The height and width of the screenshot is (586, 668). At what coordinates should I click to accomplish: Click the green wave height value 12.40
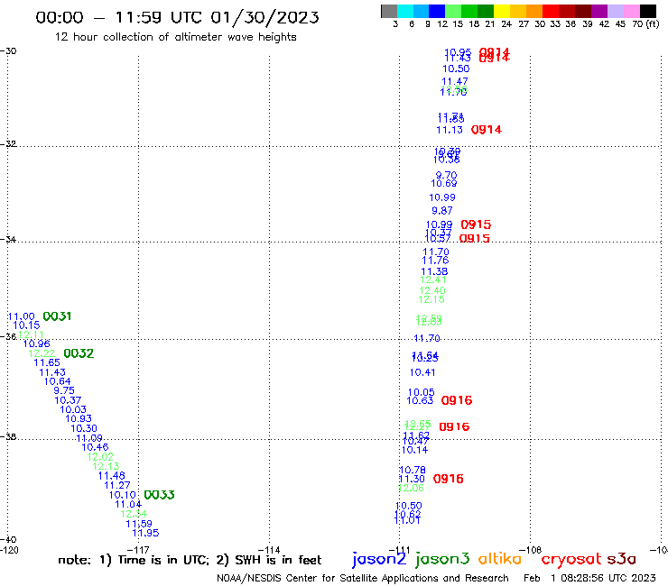pos(432,290)
